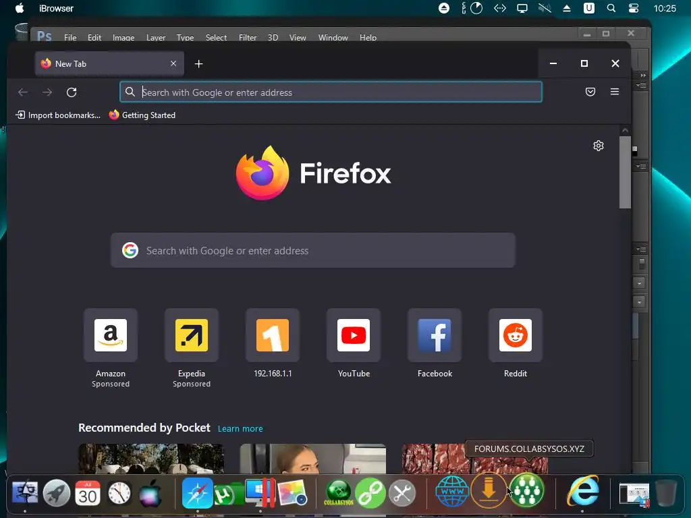The height and width of the screenshot is (518, 691).
Task: Open the Clock icon in dock
Action: pyautogui.click(x=119, y=493)
